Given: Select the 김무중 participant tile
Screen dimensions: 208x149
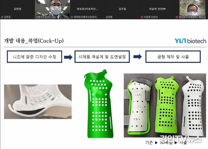Looking at the screenshot, I should (x=122, y=9).
